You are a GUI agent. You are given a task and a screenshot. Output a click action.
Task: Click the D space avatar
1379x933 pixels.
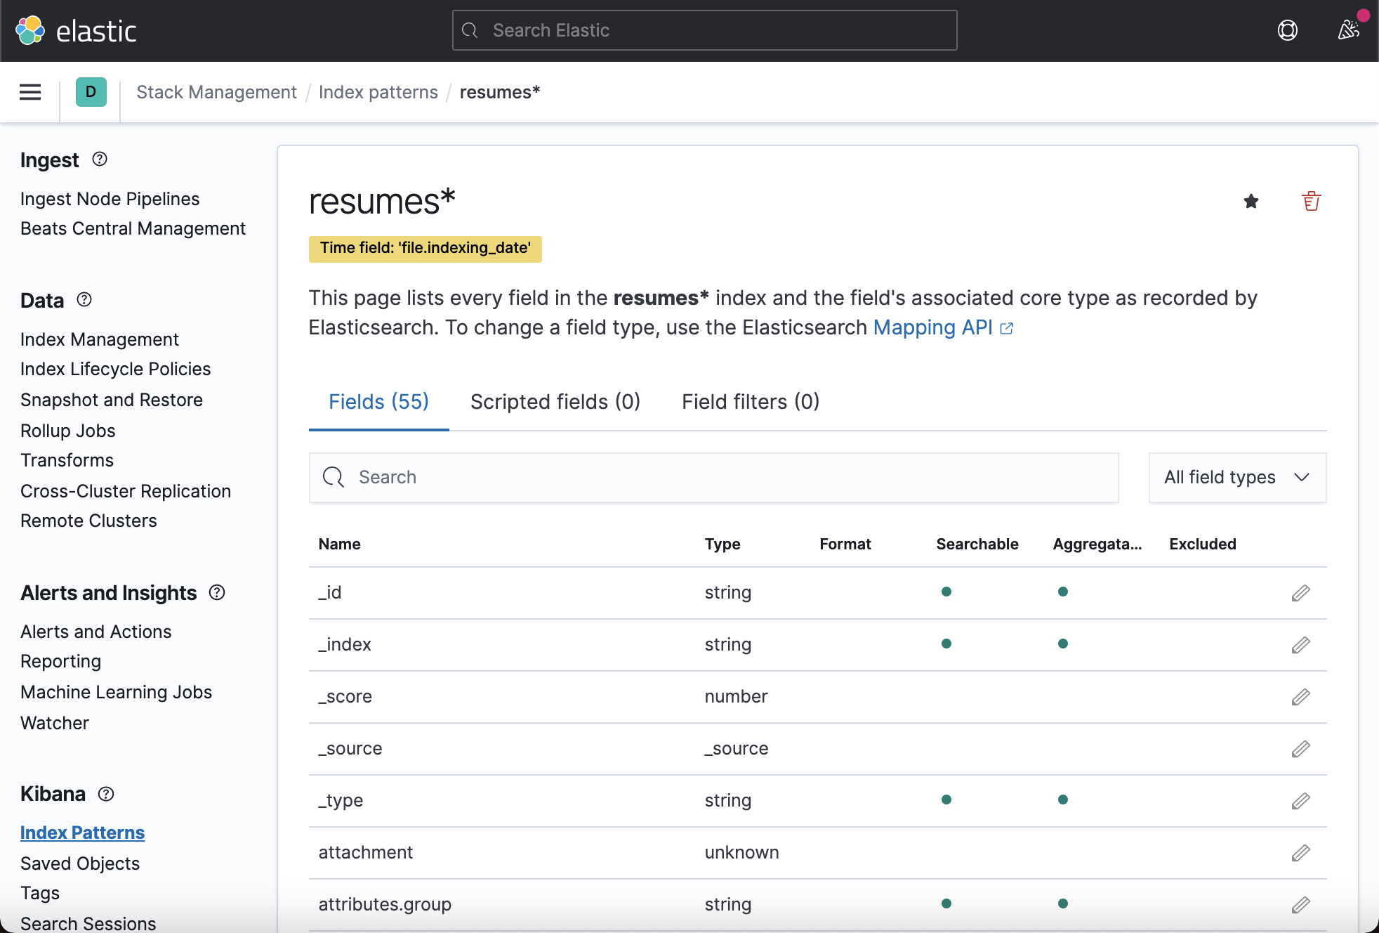91,92
